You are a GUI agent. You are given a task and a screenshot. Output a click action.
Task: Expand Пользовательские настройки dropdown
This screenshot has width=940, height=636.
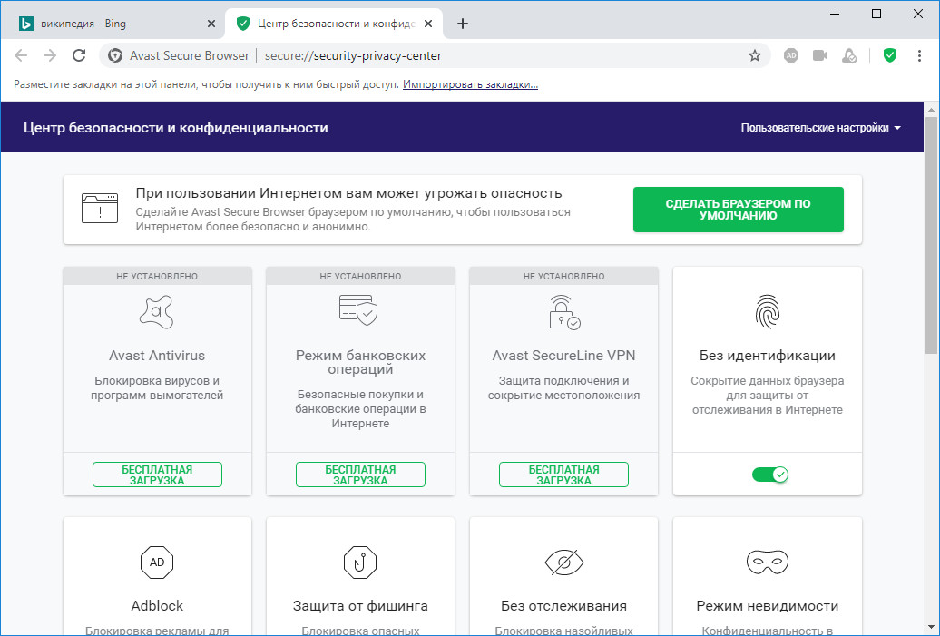click(821, 128)
